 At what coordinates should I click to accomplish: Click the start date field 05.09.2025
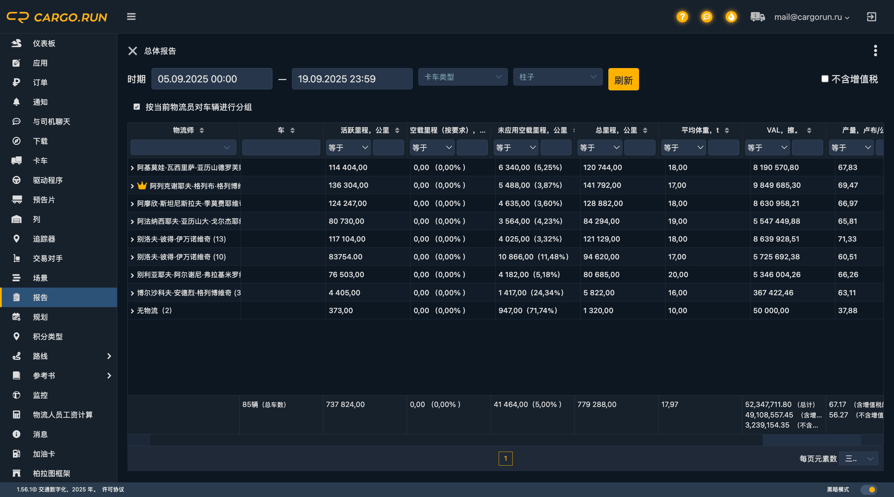pos(212,79)
